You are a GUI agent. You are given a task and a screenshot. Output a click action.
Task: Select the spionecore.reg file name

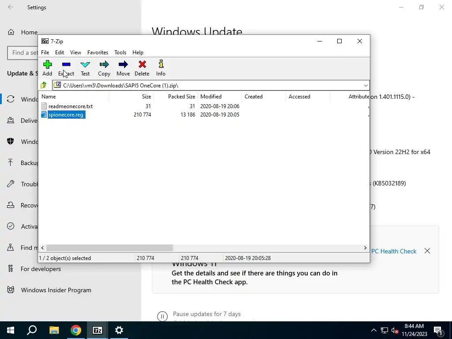point(66,115)
